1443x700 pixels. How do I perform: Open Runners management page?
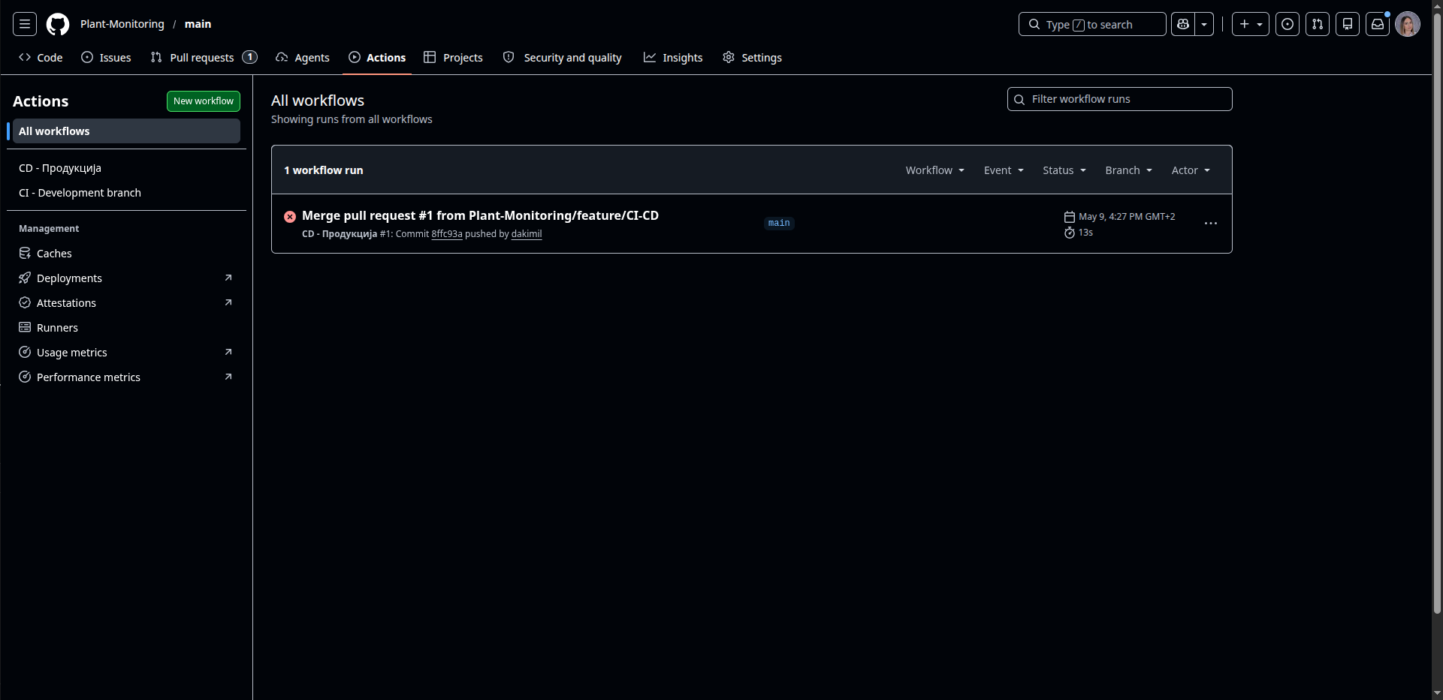[126, 328]
